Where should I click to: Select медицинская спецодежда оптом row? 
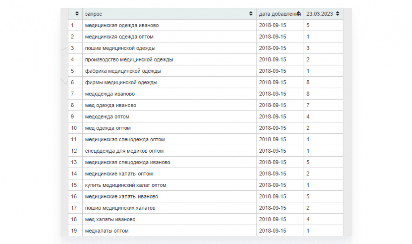[125, 139]
